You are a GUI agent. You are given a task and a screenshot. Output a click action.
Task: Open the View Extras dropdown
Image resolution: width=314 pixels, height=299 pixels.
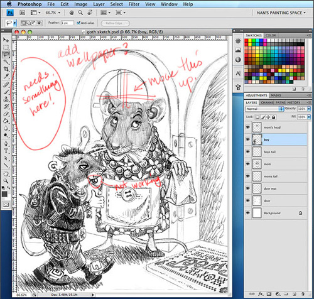pos(35,13)
